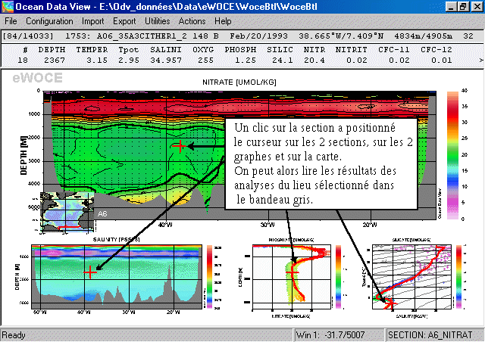Click the SALINITY section plot title
The width and height of the screenshot is (485, 342).
(116, 239)
